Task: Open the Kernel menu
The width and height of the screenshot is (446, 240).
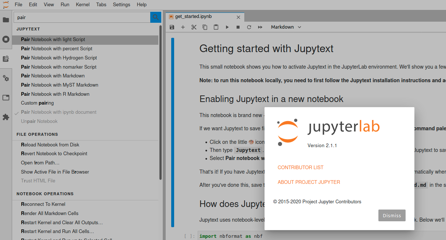Action: tap(82, 4)
